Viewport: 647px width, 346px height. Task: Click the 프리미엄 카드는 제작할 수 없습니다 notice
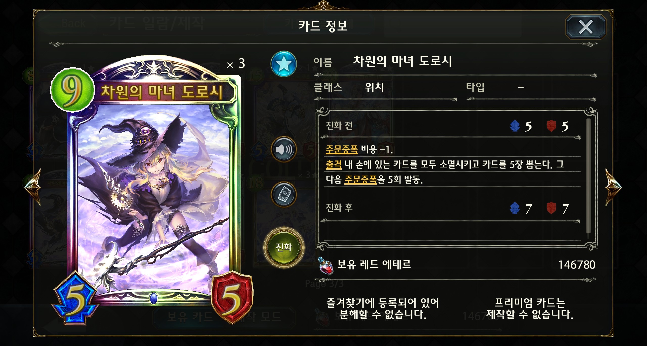[530, 309]
